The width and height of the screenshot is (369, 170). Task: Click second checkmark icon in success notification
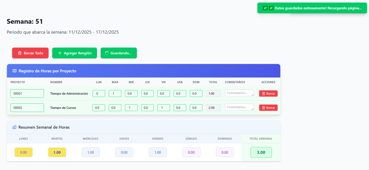point(271,8)
